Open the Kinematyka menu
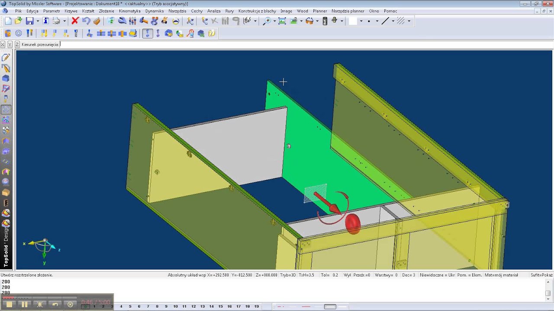 point(130,11)
